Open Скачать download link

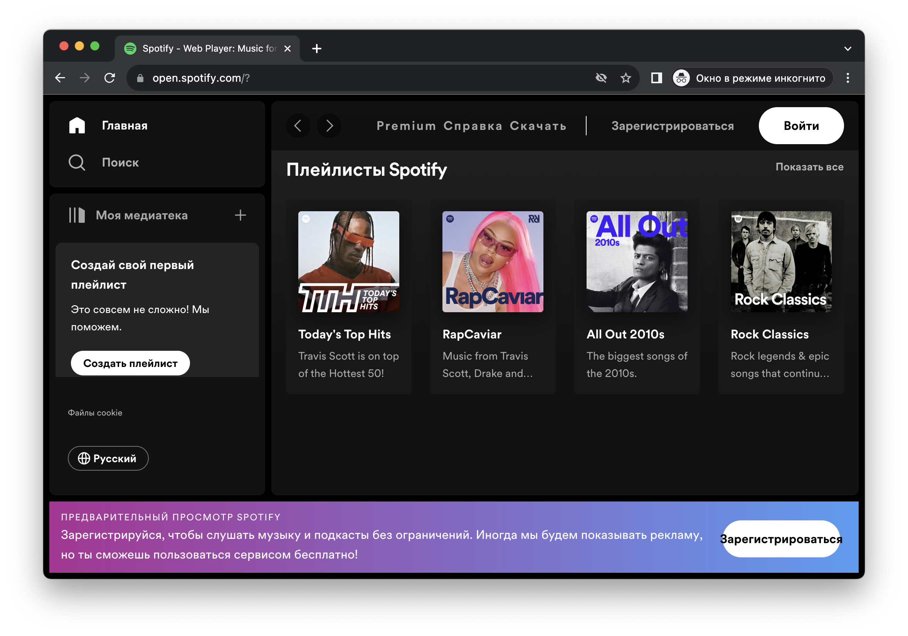pos(538,126)
